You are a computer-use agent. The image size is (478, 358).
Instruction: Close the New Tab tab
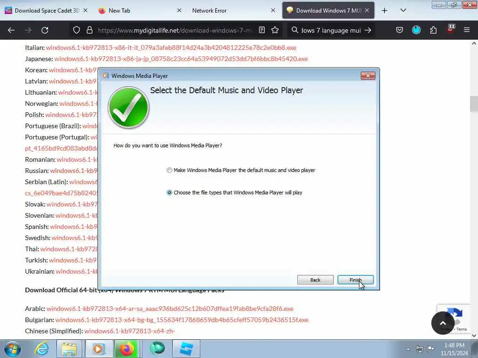click(179, 11)
